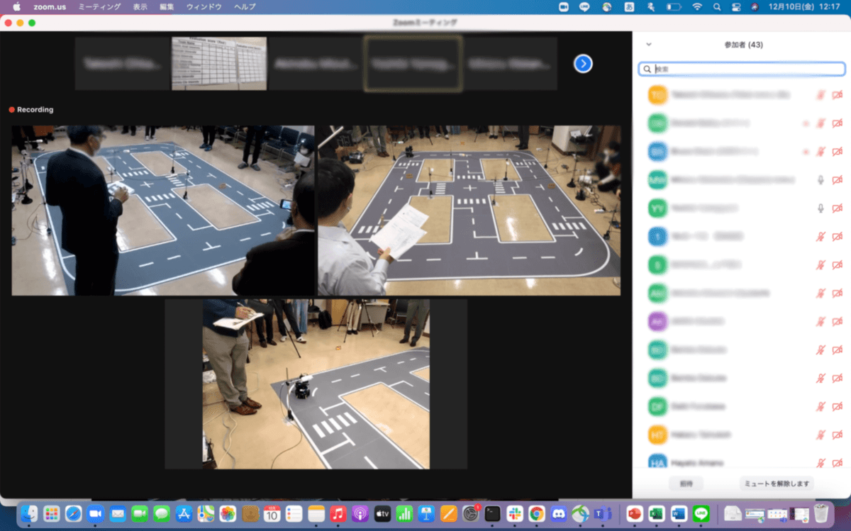Open the ウィンドウ (Window) menu
The width and height of the screenshot is (851, 531).
pyautogui.click(x=204, y=6)
